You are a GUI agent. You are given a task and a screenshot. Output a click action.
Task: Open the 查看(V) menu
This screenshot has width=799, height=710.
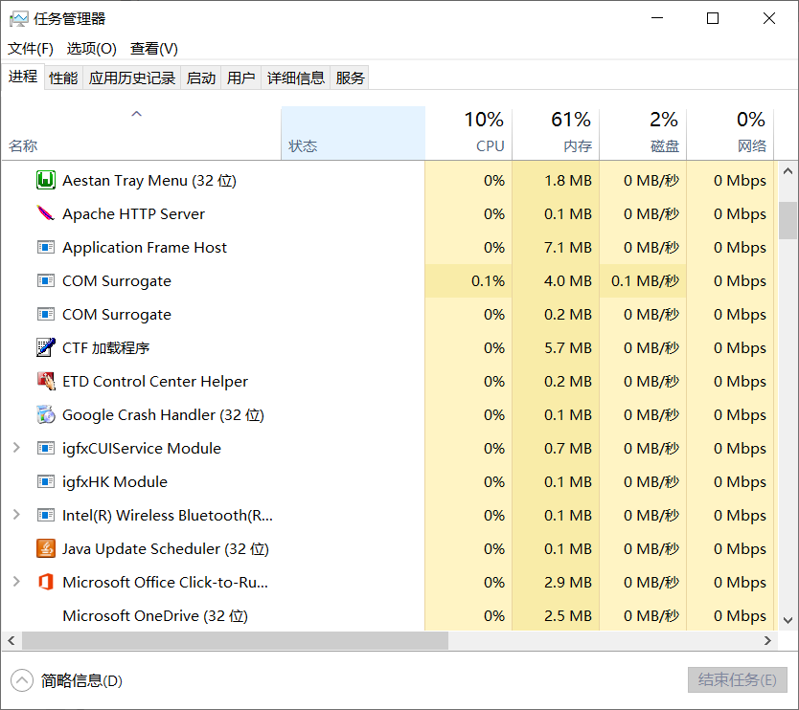click(154, 49)
